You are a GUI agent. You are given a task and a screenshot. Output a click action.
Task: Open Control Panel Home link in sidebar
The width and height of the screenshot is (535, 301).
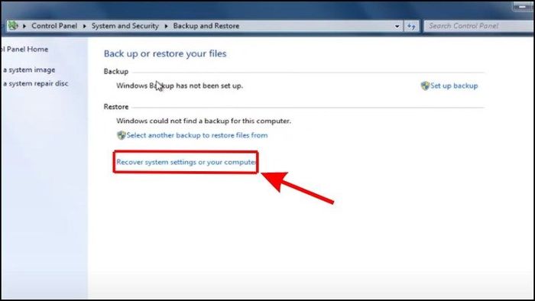click(x=24, y=49)
